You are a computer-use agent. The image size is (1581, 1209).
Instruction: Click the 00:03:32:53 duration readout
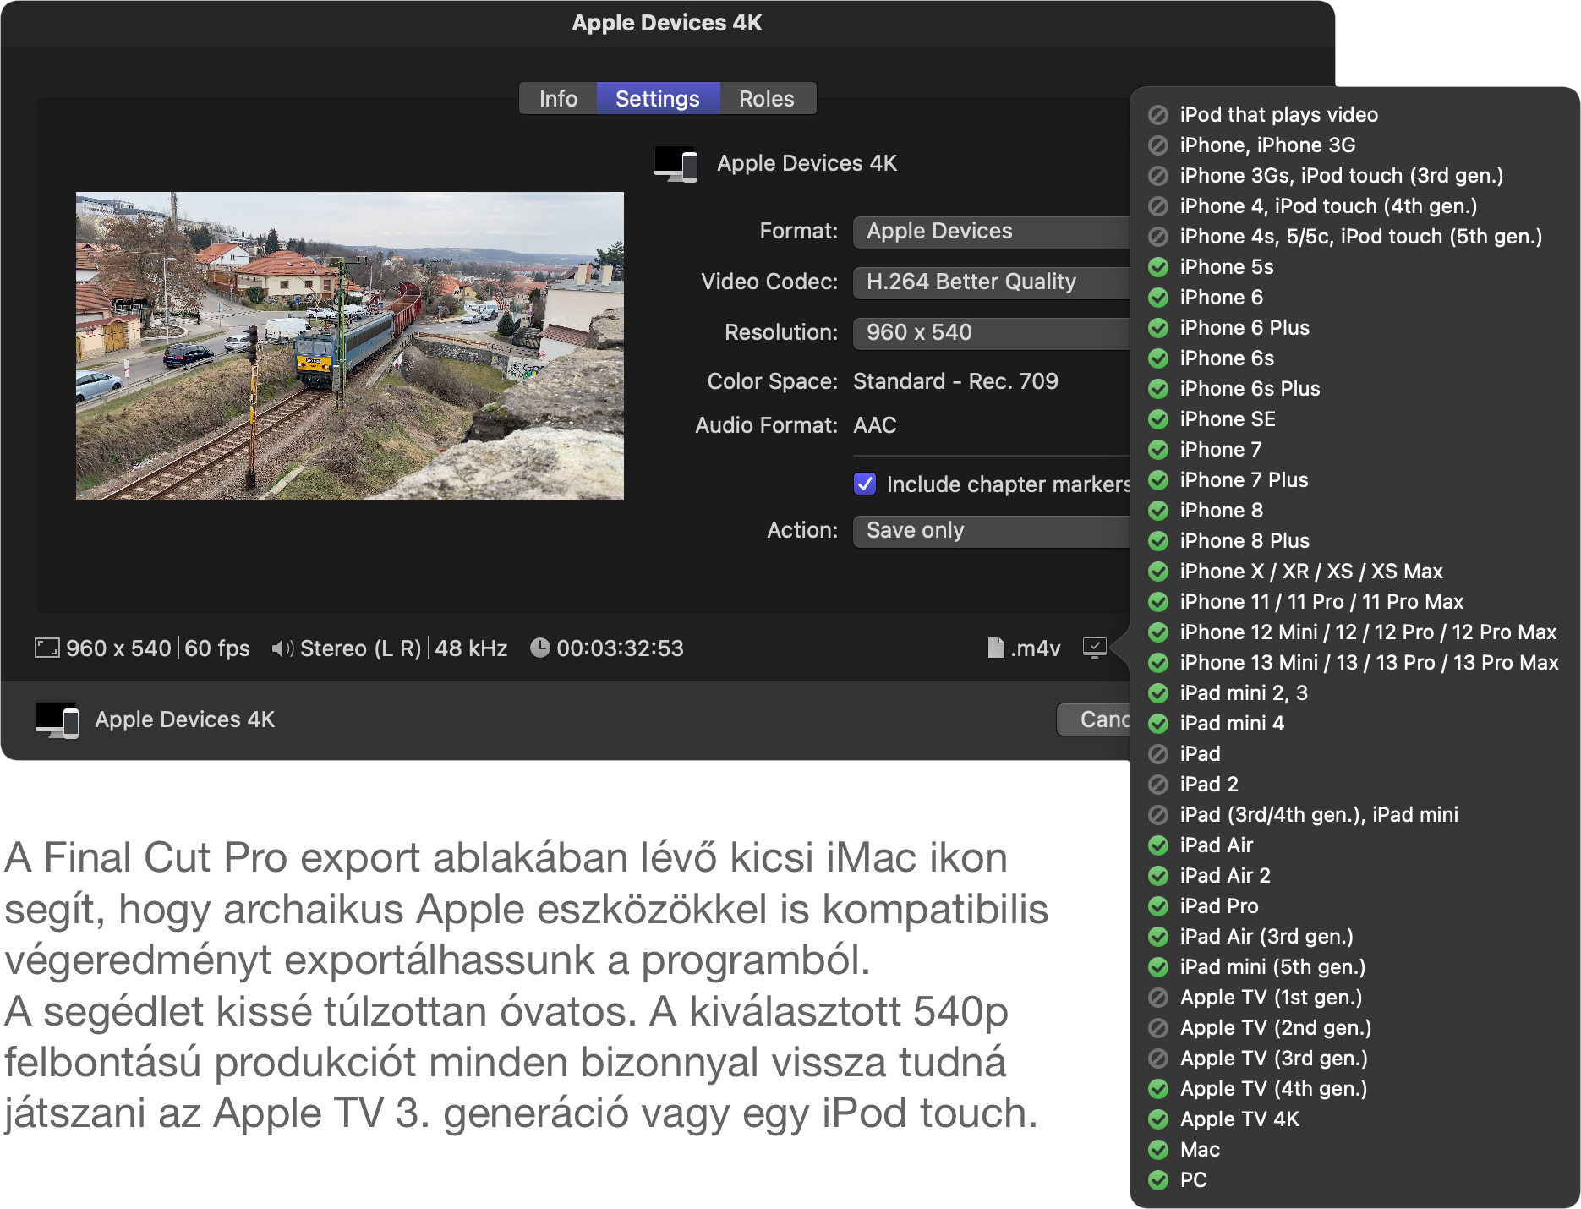(620, 648)
